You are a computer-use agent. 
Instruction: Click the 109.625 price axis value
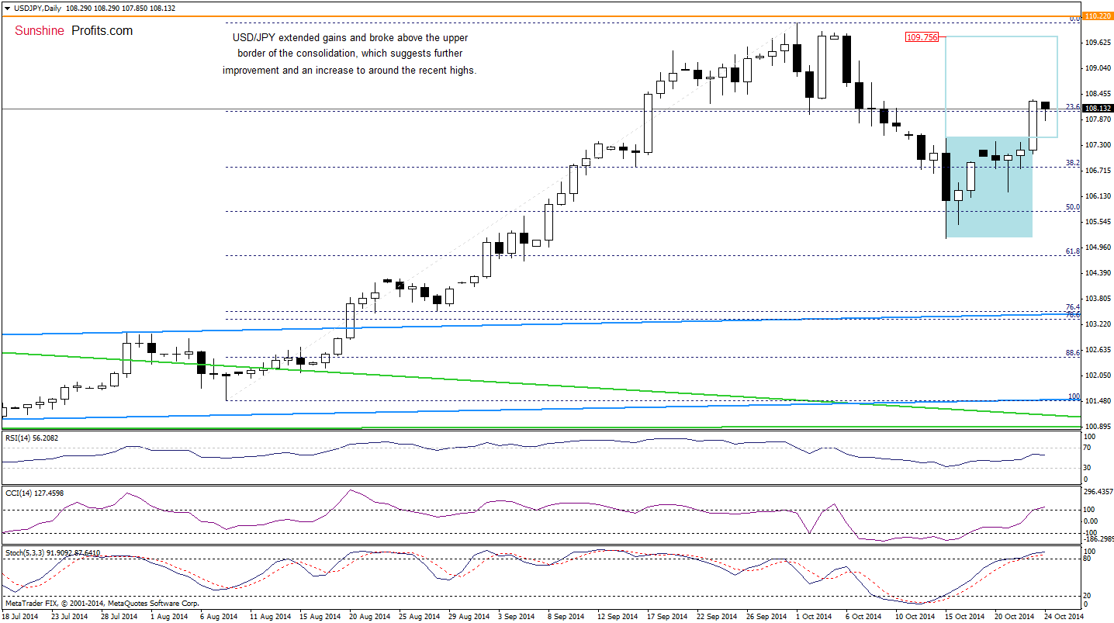(x=1098, y=43)
